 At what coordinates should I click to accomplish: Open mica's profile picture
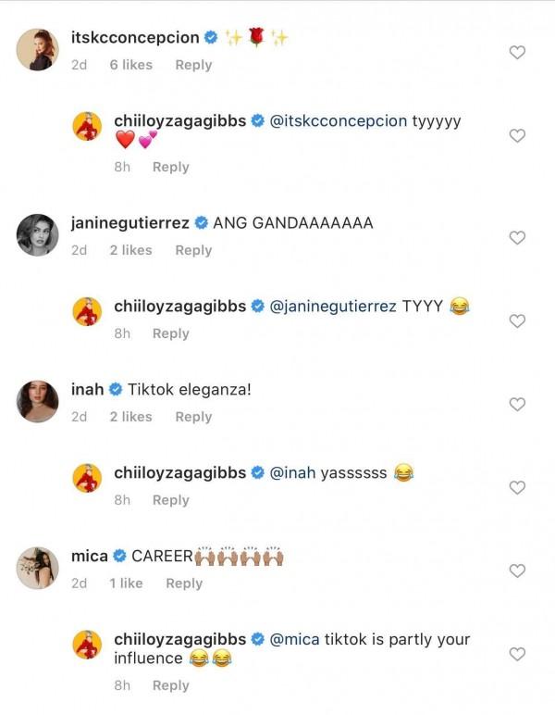click(38, 568)
